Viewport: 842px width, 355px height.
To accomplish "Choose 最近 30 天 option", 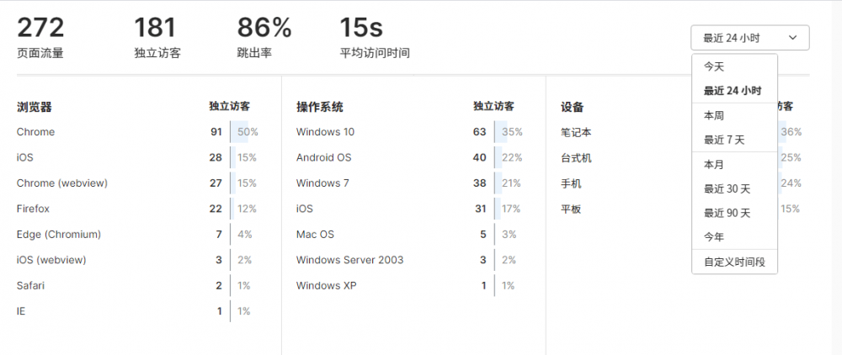I will (x=727, y=188).
